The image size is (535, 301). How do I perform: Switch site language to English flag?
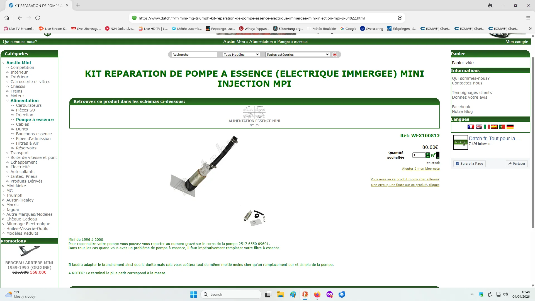tap(479, 127)
